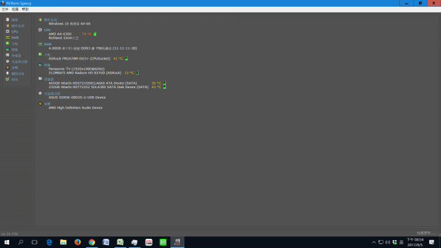Switch to the Excel window on the taskbar
This screenshot has height=248, width=441.
pyautogui.click(x=120, y=242)
